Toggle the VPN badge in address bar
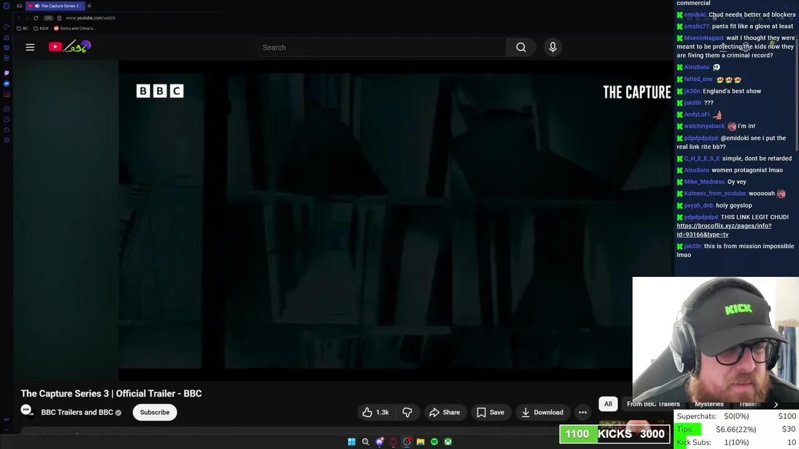Screen dimensions: 799x449 coord(48,18)
